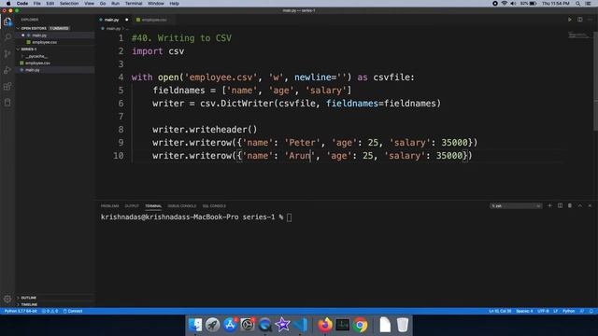
Task: Open App Store from the Dock
Action: click(230, 325)
